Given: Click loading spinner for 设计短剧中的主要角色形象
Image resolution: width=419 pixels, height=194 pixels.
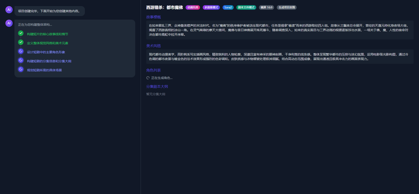Looking at the screenshot, I should 21,51.
